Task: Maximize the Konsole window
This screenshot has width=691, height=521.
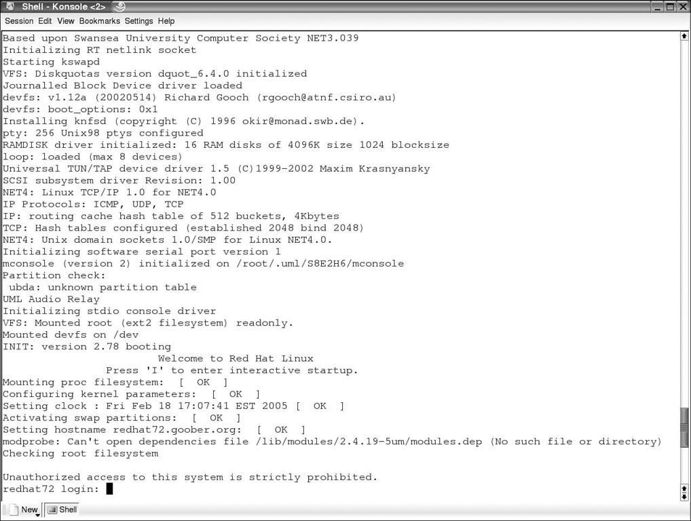Action: (670, 7)
